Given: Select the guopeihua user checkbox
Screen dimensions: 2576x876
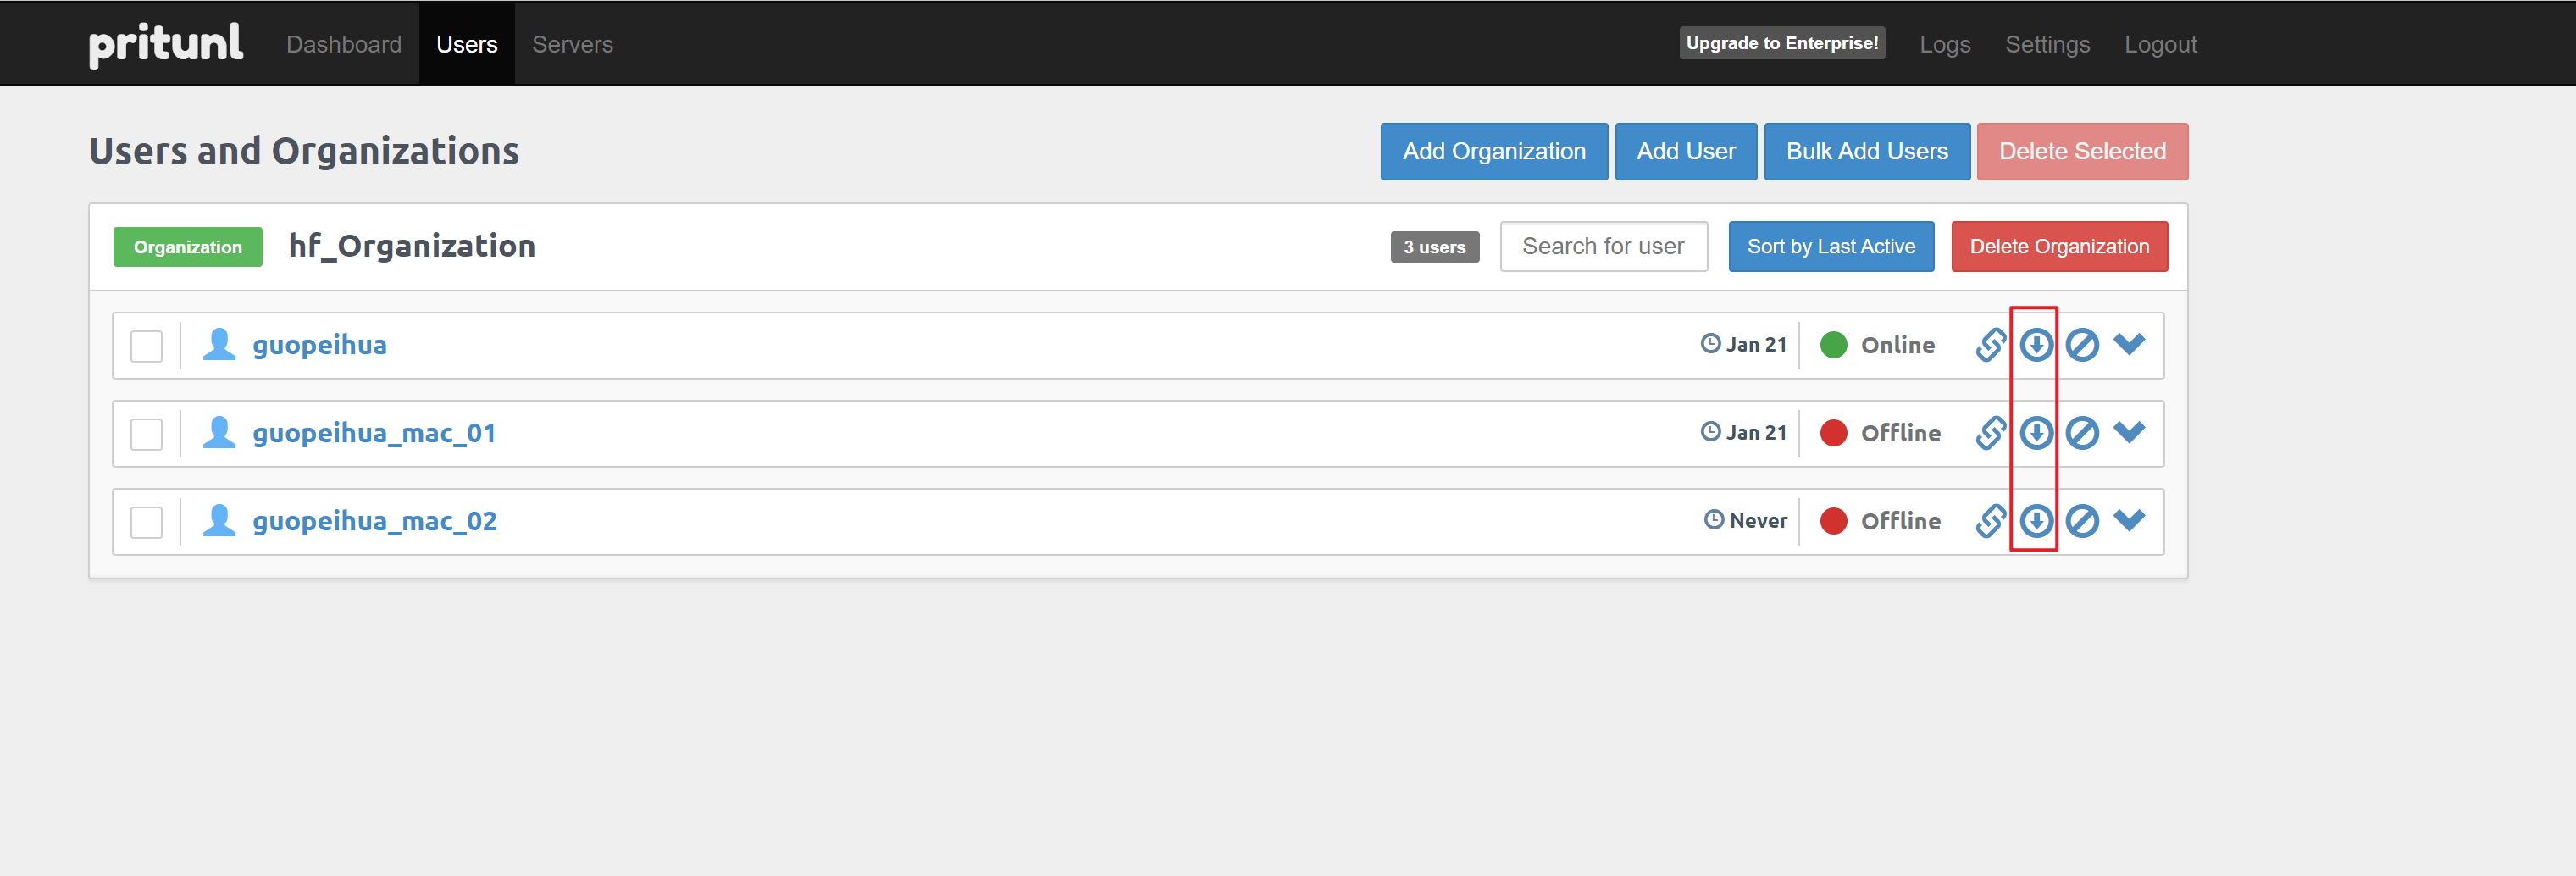Looking at the screenshot, I should click(146, 346).
